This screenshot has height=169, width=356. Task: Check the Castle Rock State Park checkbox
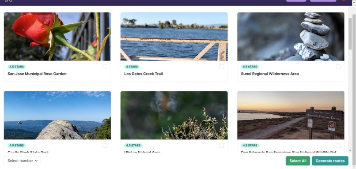click(x=105, y=146)
